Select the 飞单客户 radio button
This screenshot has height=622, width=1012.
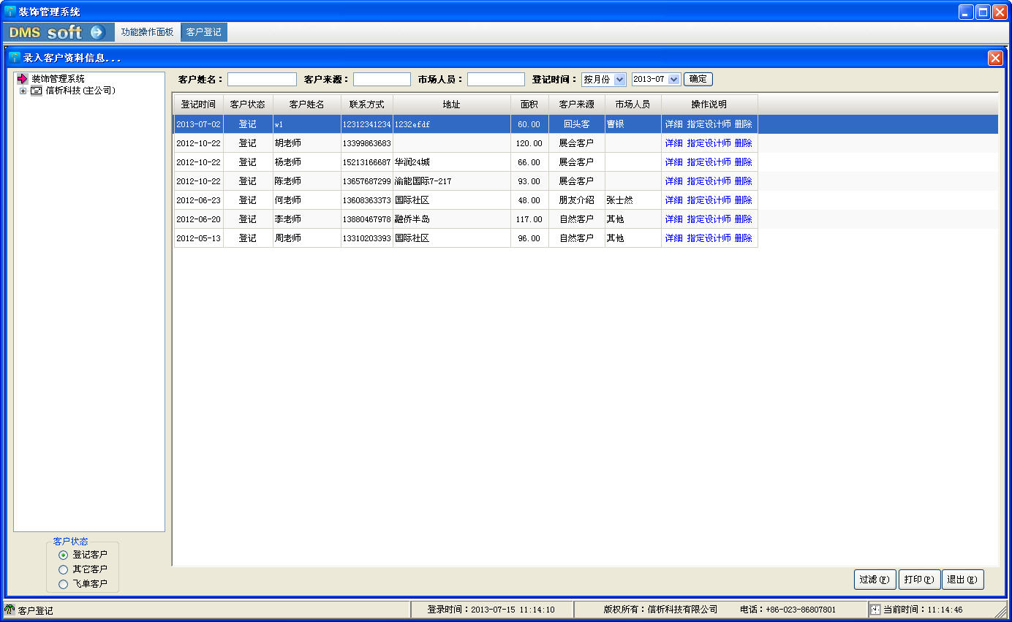(63, 584)
